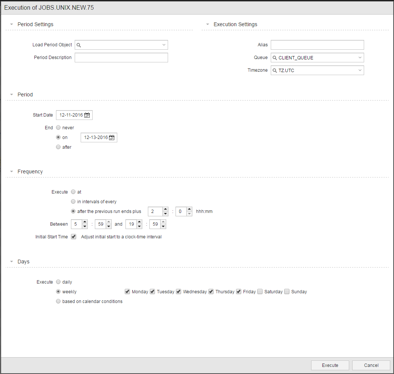Click the Cancel button
Viewport: 394px width, 374px height.
pyautogui.click(x=371, y=365)
